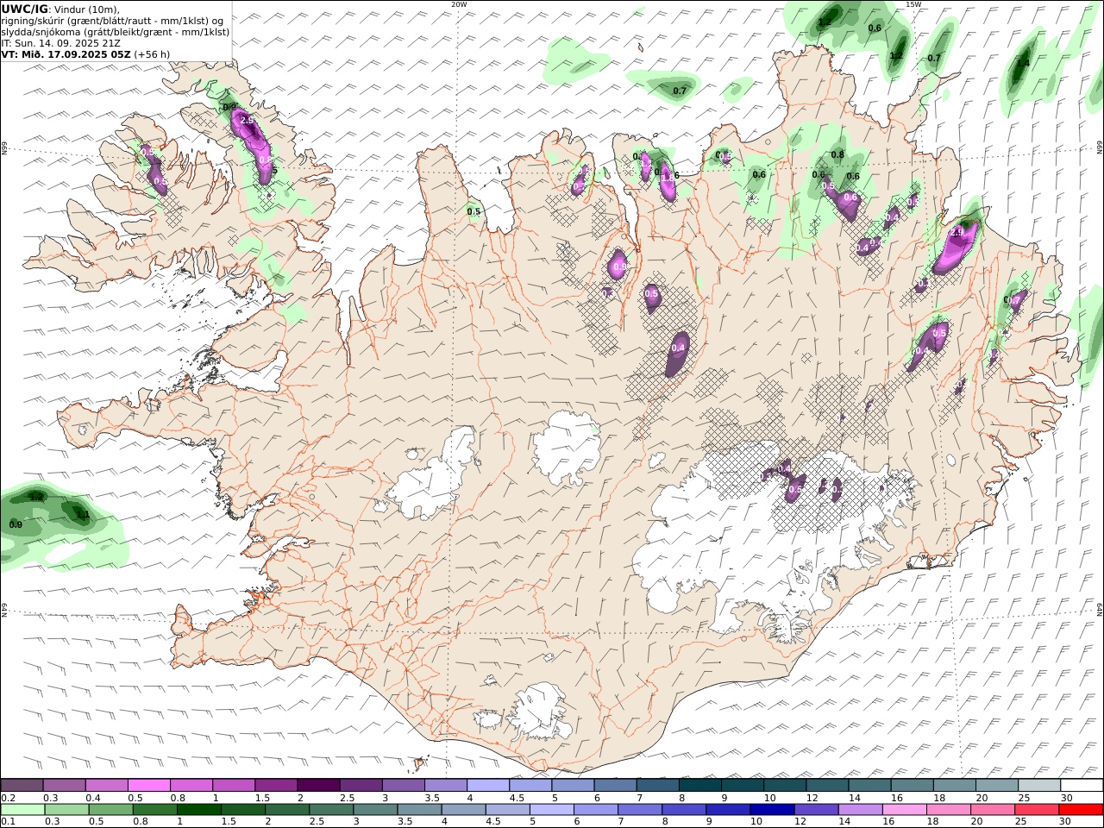1104x828 pixels.
Task: Click the crimson 25 swatch in lower legend row
Action: click(1036, 810)
